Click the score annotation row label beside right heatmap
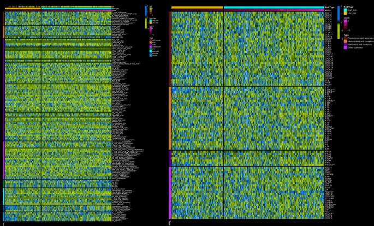 [x=328, y=10]
